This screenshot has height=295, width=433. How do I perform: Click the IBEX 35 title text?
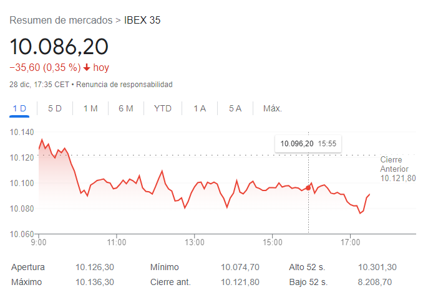[x=142, y=20]
